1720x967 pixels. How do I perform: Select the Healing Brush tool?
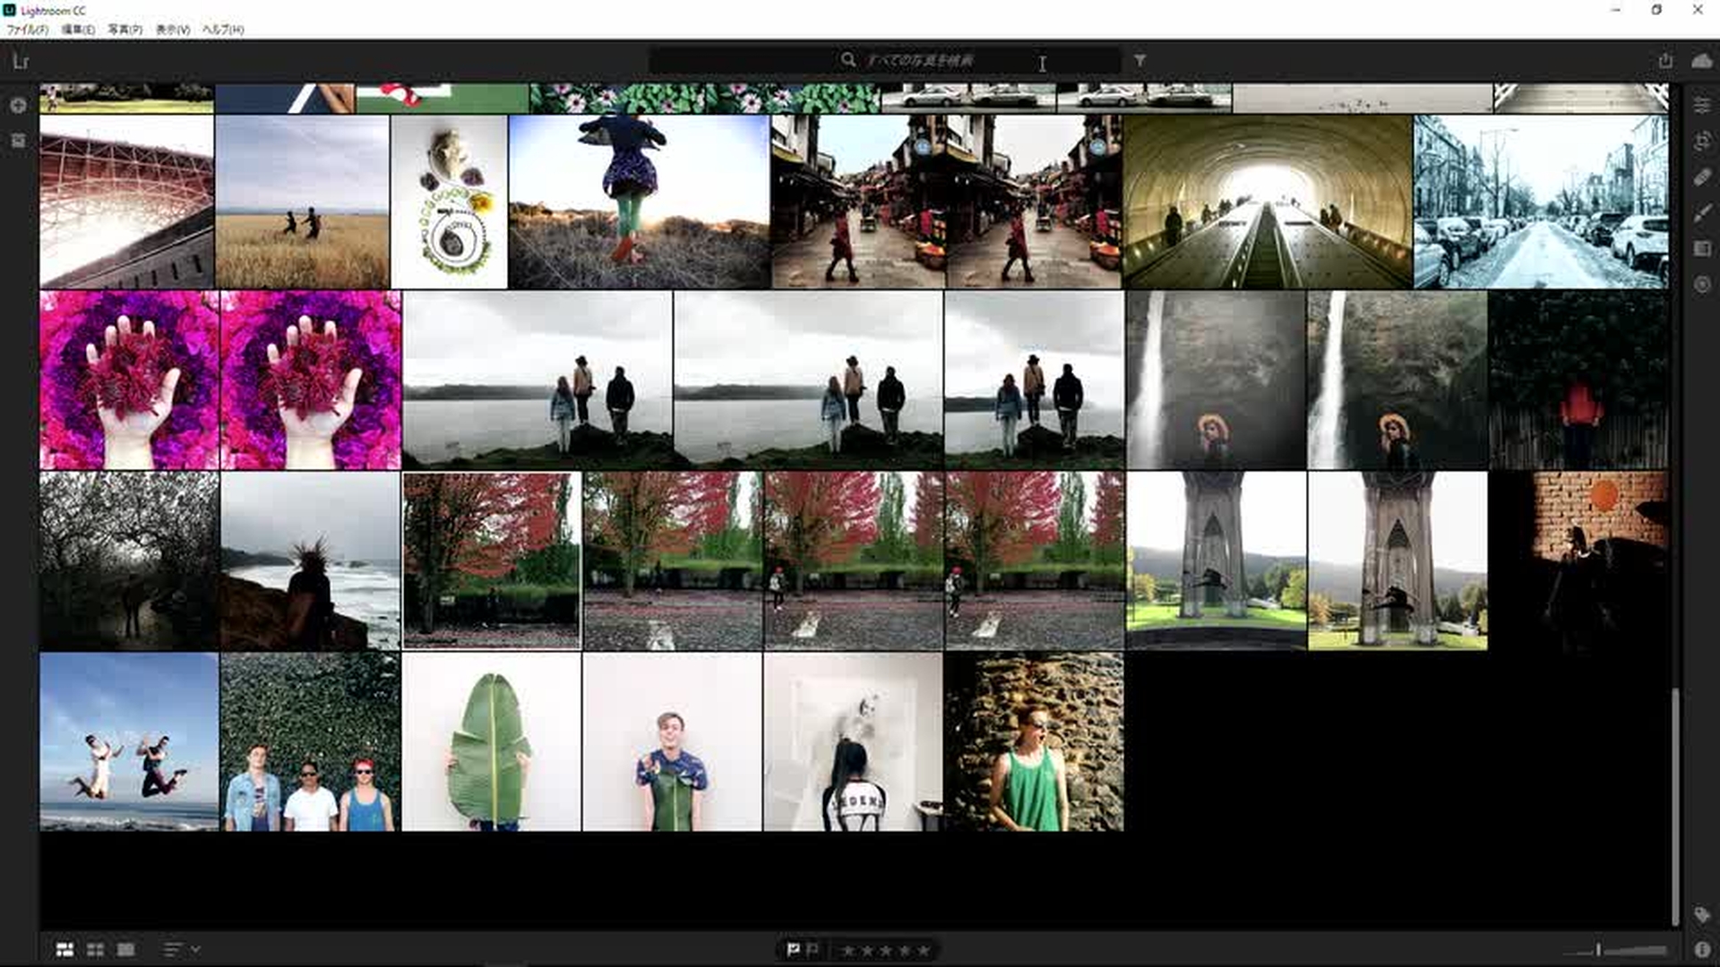(1702, 177)
